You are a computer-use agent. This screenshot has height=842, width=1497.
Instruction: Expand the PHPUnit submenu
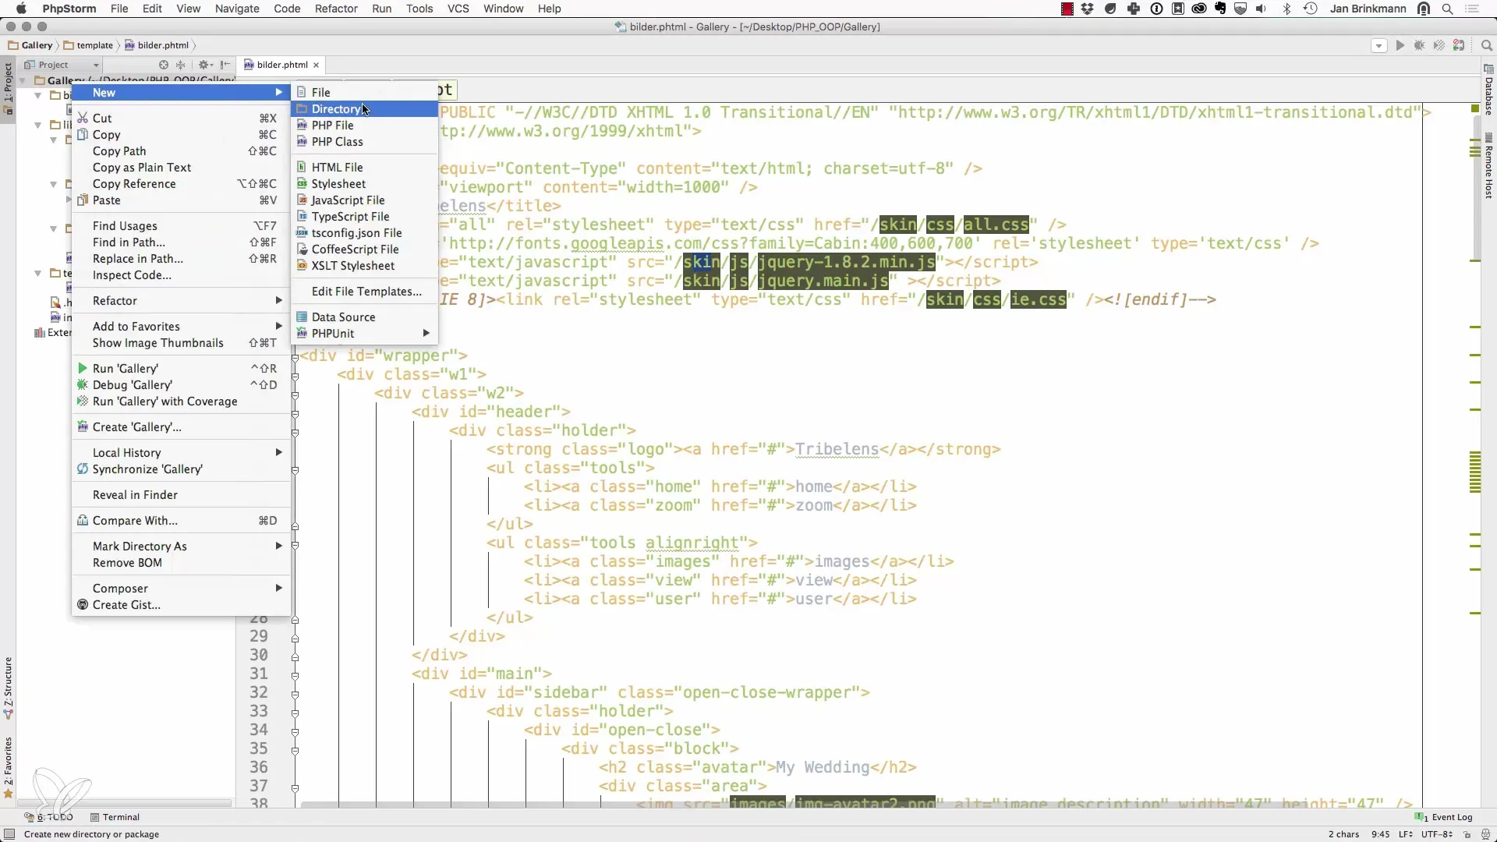(x=364, y=334)
